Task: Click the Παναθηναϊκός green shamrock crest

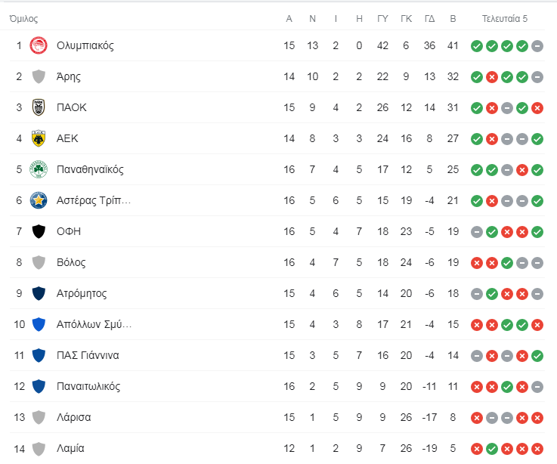Action: click(39, 169)
